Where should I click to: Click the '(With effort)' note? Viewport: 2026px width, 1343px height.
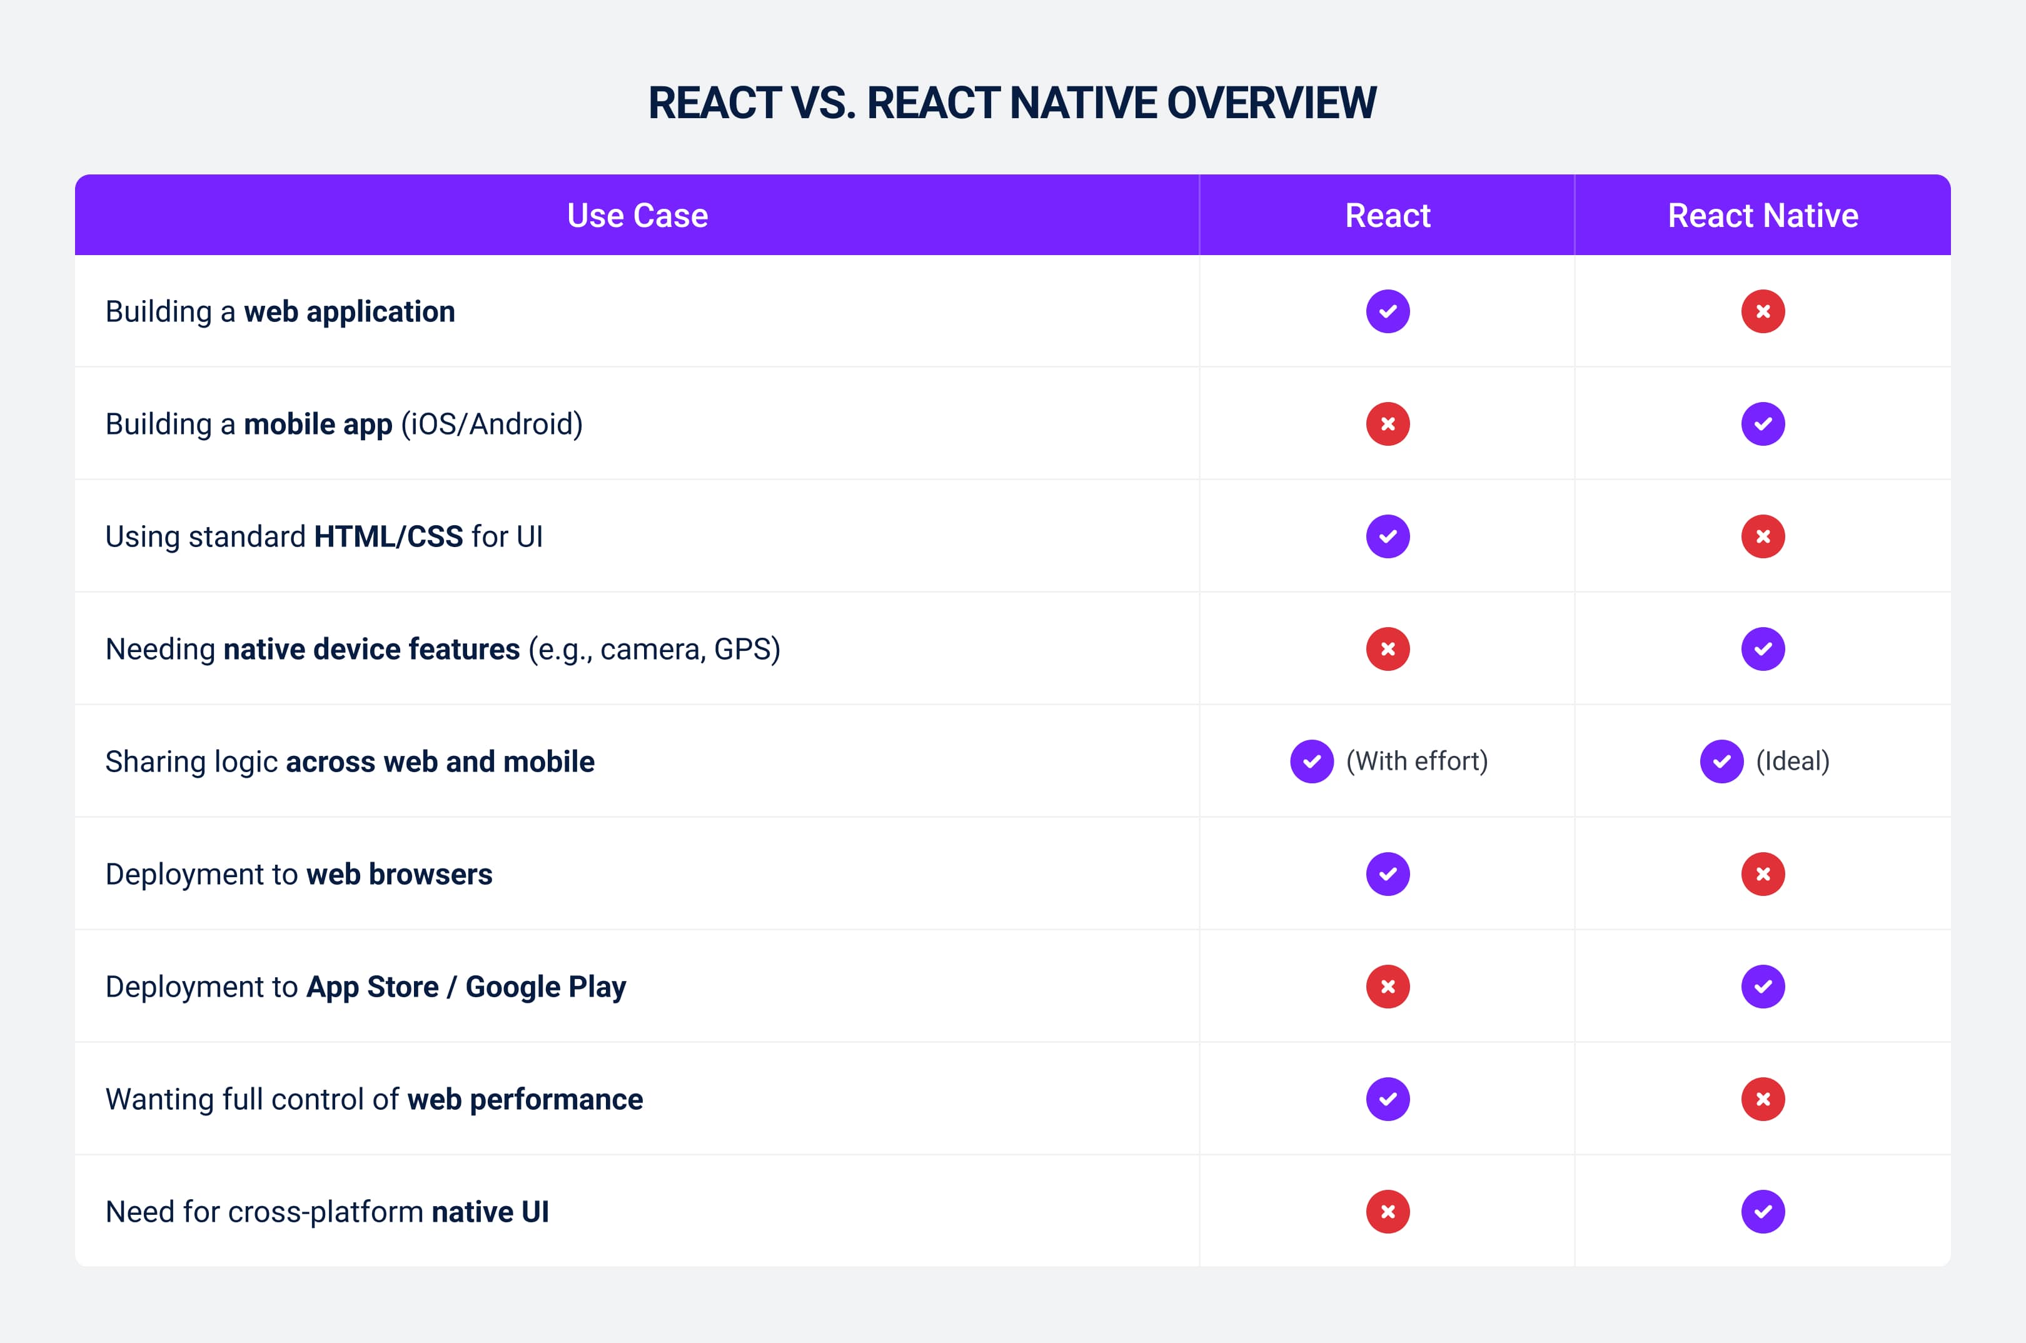point(1417,762)
